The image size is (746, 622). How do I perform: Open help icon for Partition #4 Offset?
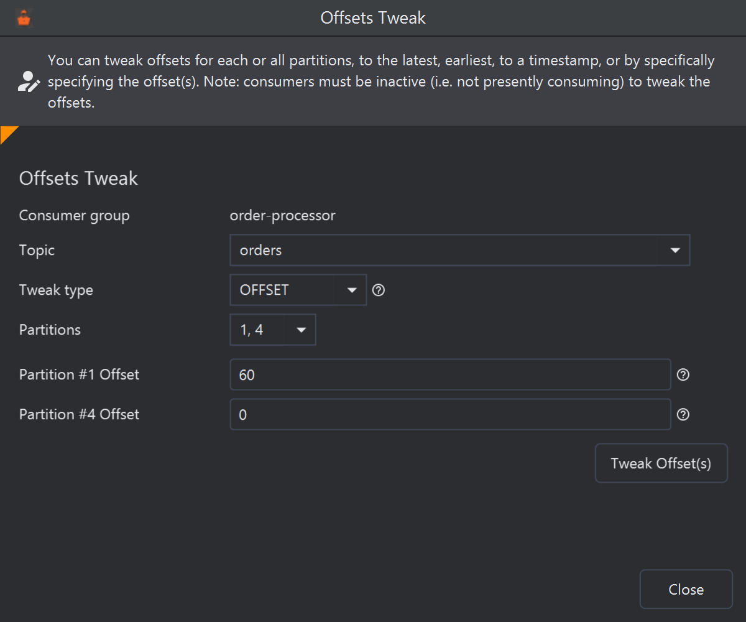pos(683,414)
